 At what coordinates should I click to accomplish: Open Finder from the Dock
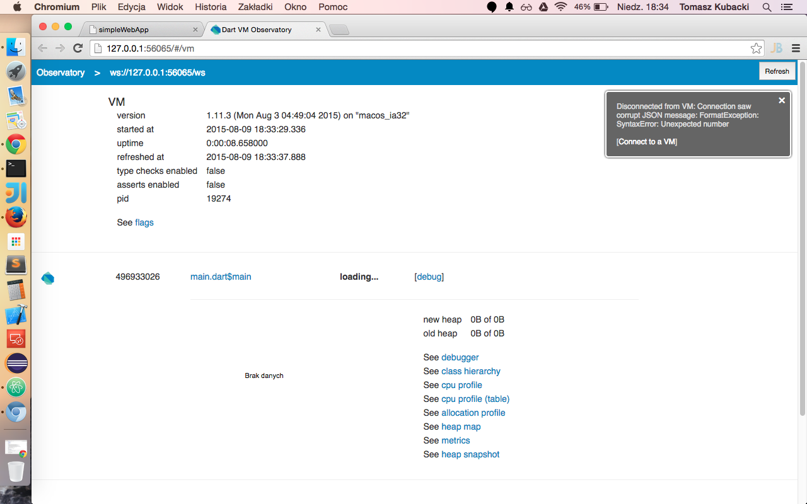point(16,47)
